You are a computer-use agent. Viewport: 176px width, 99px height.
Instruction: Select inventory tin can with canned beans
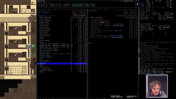(x=114, y=24)
